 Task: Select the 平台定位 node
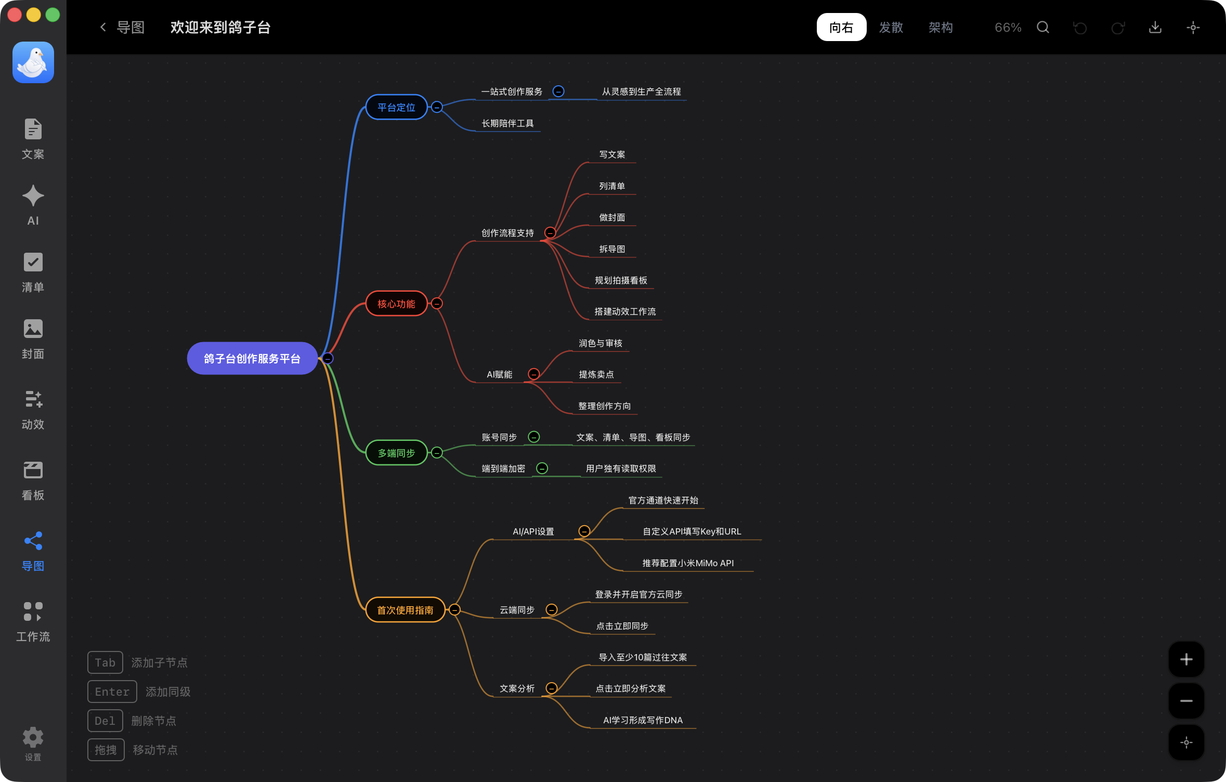pyautogui.click(x=396, y=107)
